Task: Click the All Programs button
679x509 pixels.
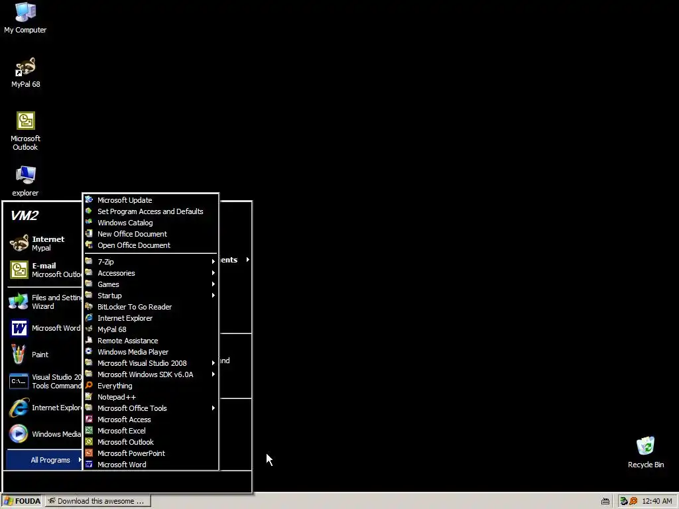Action: (x=44, y=460)
